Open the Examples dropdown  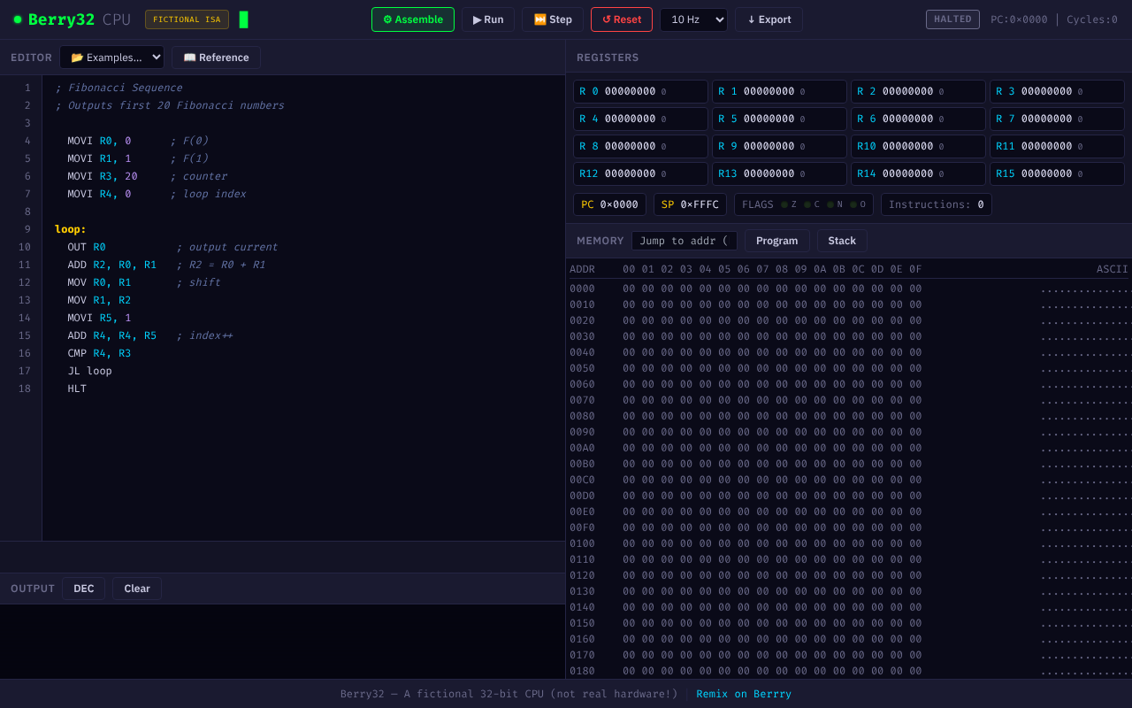pyautogui.click(x=112, y=58)
